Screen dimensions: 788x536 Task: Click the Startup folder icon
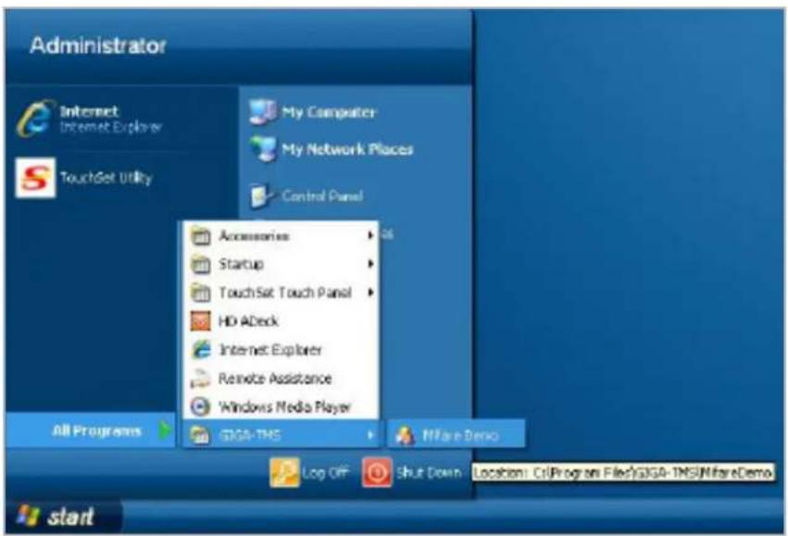(x=201, y=264)
